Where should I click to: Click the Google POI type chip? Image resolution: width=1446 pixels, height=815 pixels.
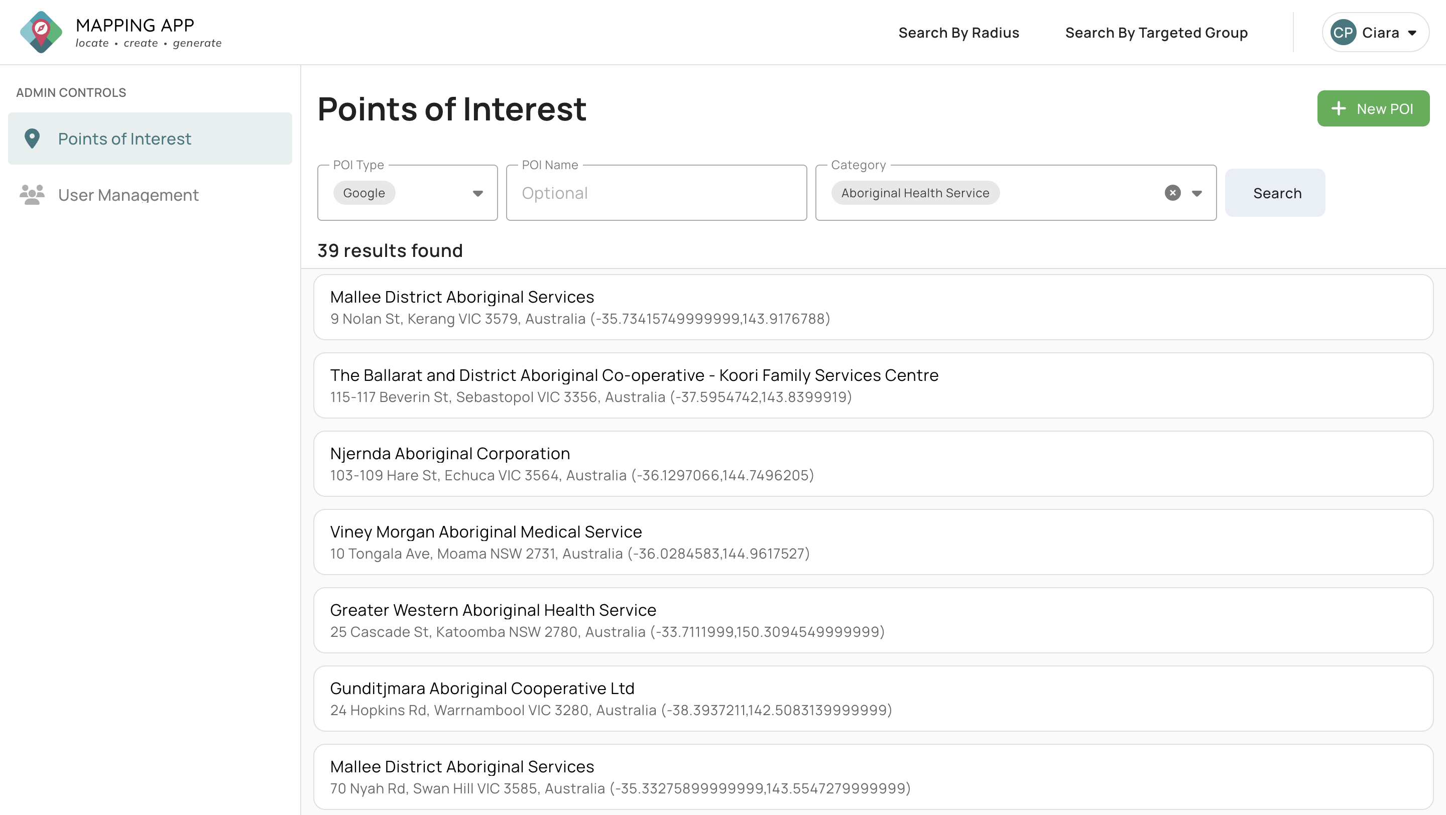coord(364,193)
